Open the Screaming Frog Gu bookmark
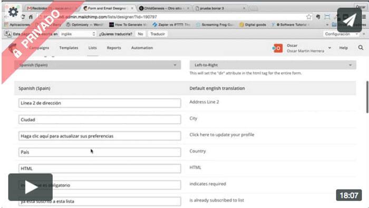 click(215, 24)
